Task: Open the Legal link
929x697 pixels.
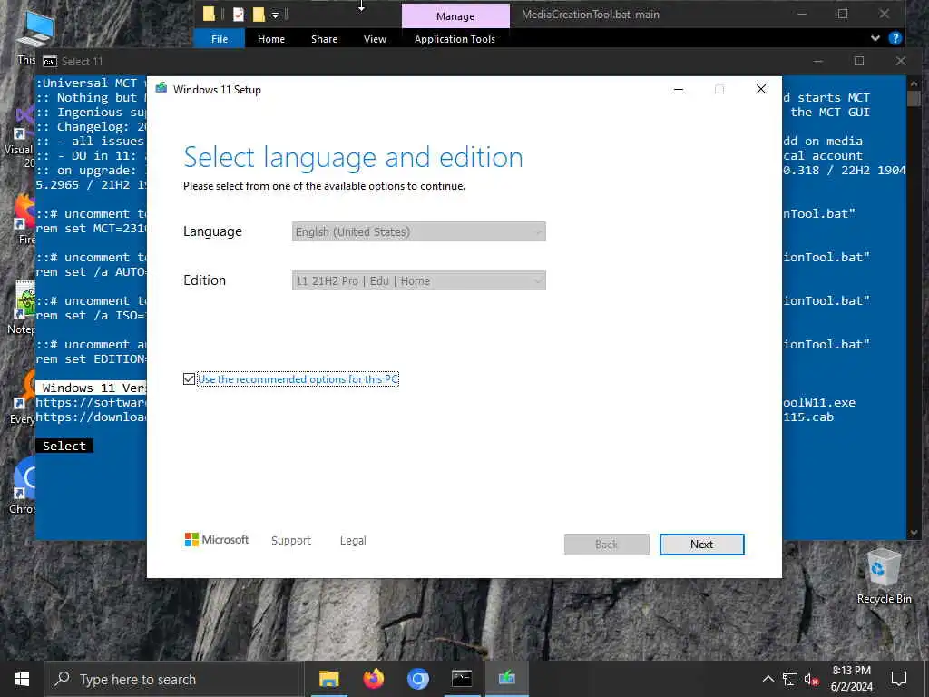Action: coord(353,541)
